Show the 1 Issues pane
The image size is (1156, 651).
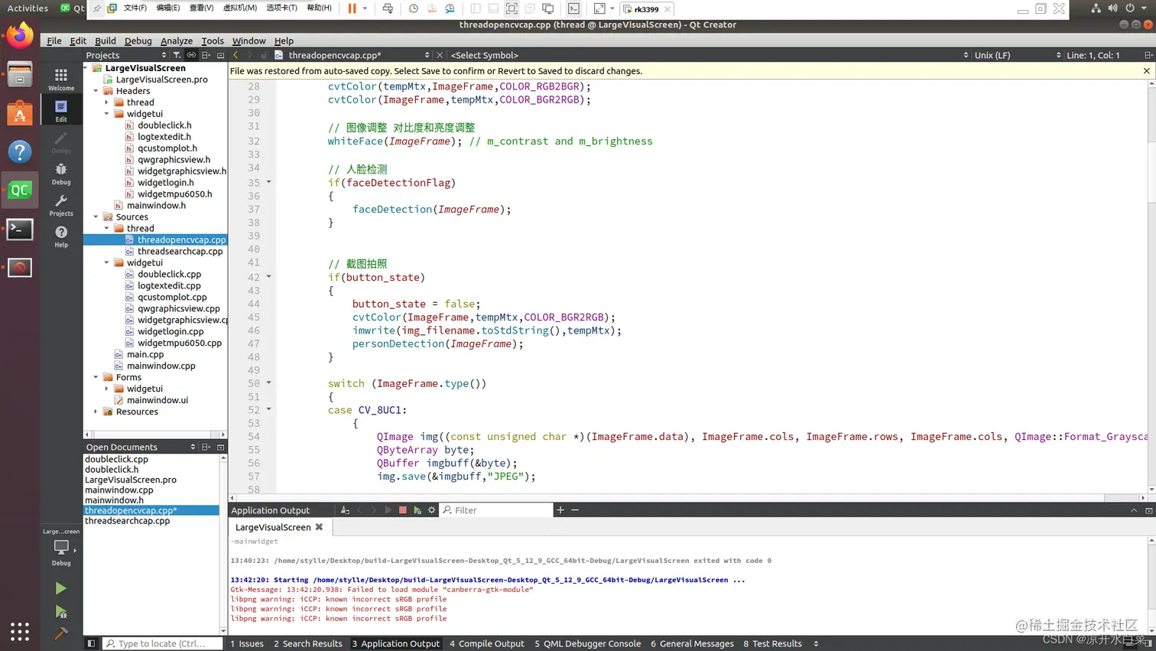[247, 643]
